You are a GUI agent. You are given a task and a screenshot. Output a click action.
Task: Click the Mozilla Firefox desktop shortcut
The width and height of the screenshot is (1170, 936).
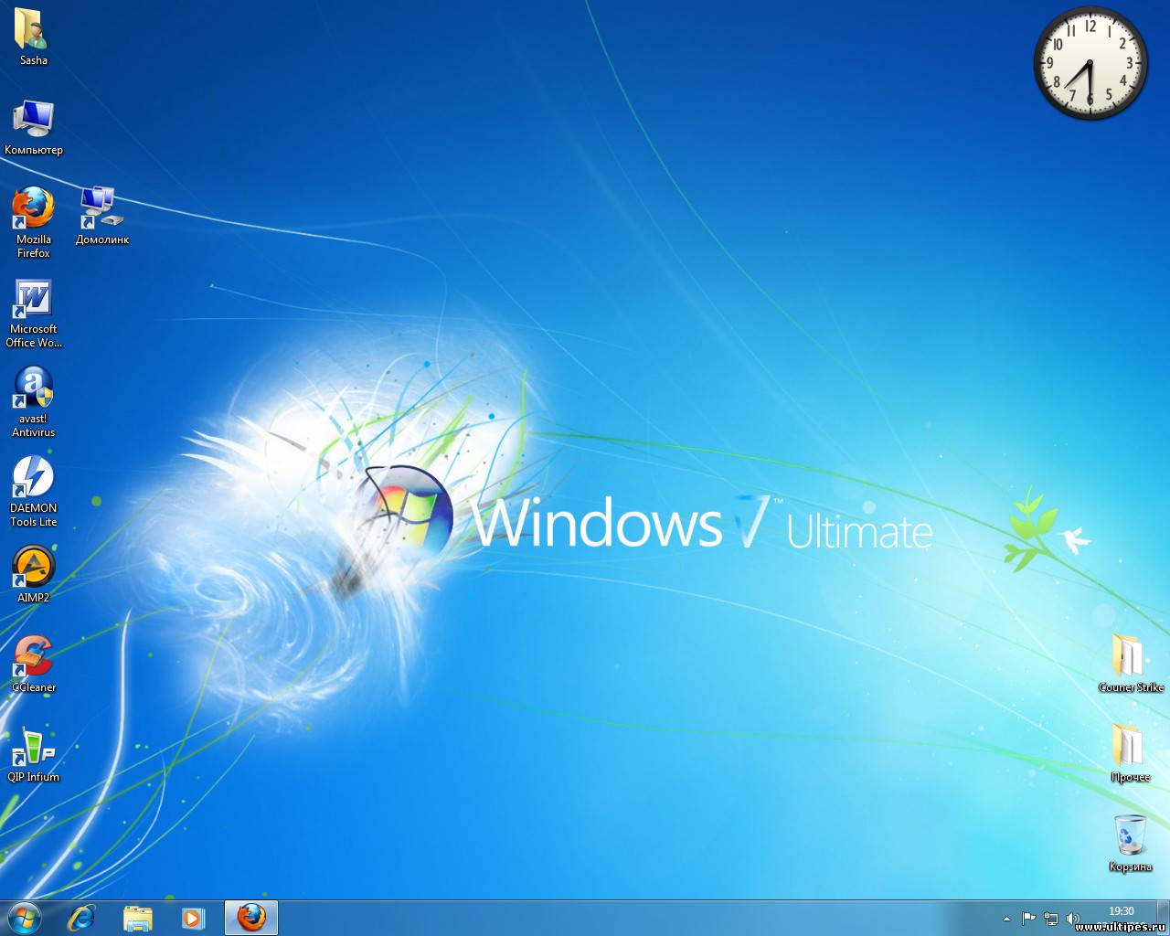point(33,209)
